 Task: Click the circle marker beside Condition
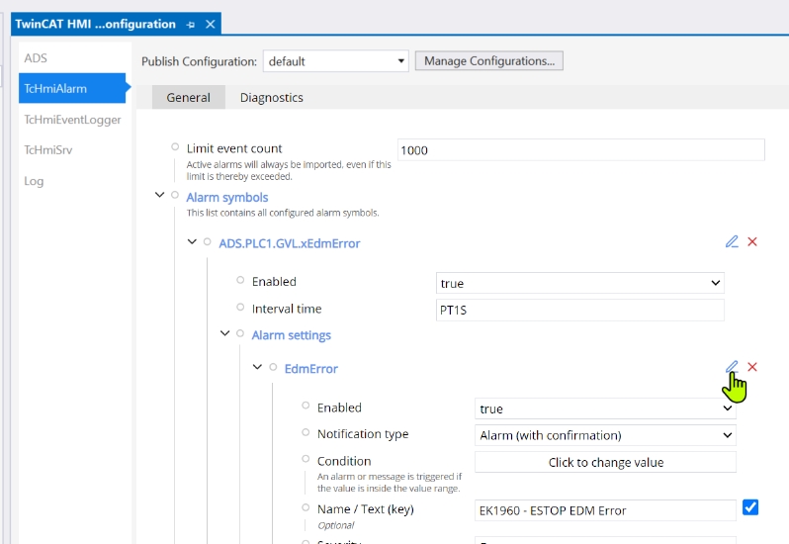pyautogui.click(x=306, y=459)
